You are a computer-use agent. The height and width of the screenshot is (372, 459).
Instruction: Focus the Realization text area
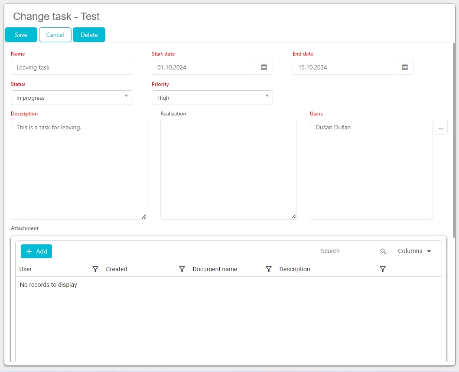pos(228,169)
